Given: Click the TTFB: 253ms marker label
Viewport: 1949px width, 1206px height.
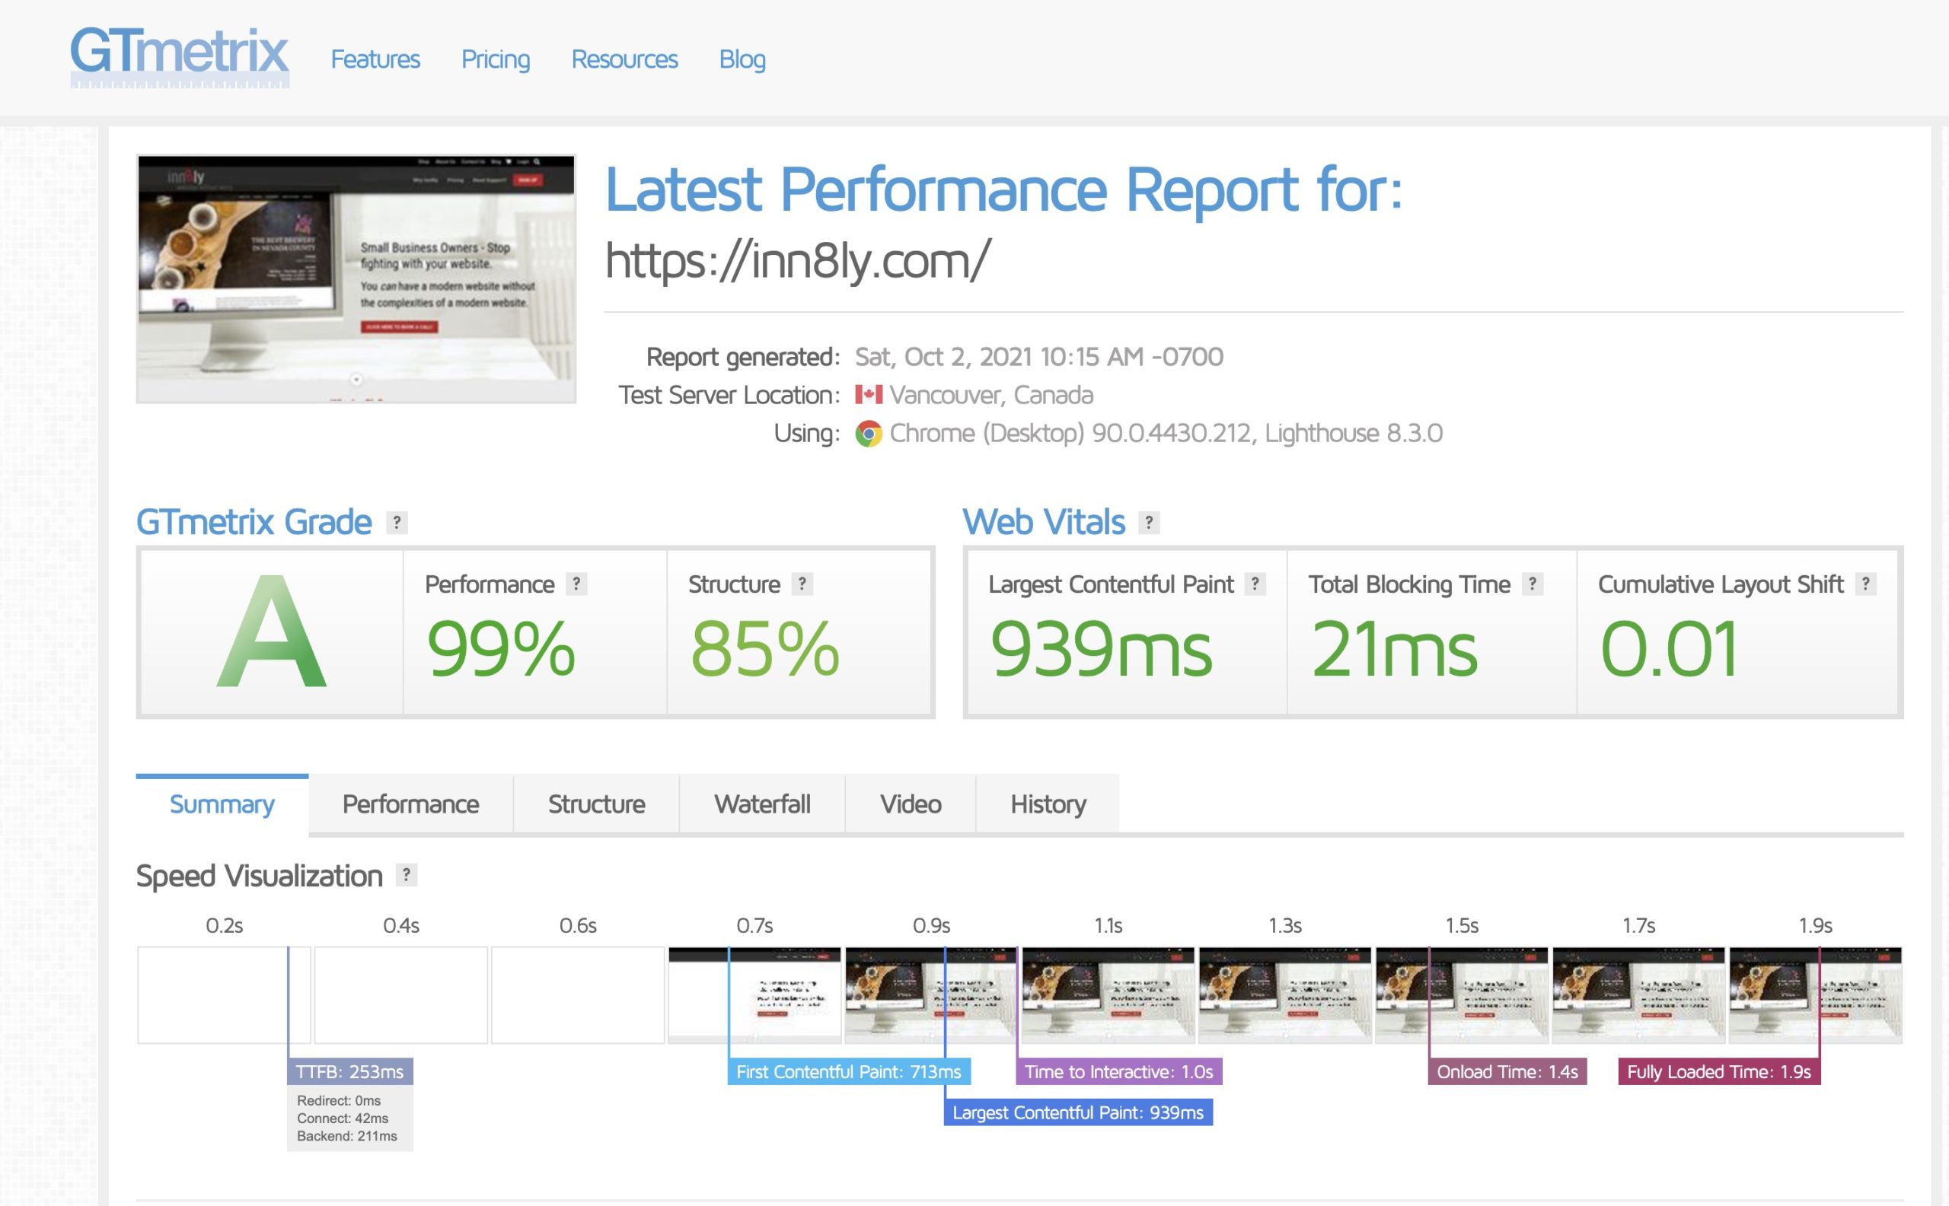Looking at the screenshot, I should click(x=349, y=1071).
